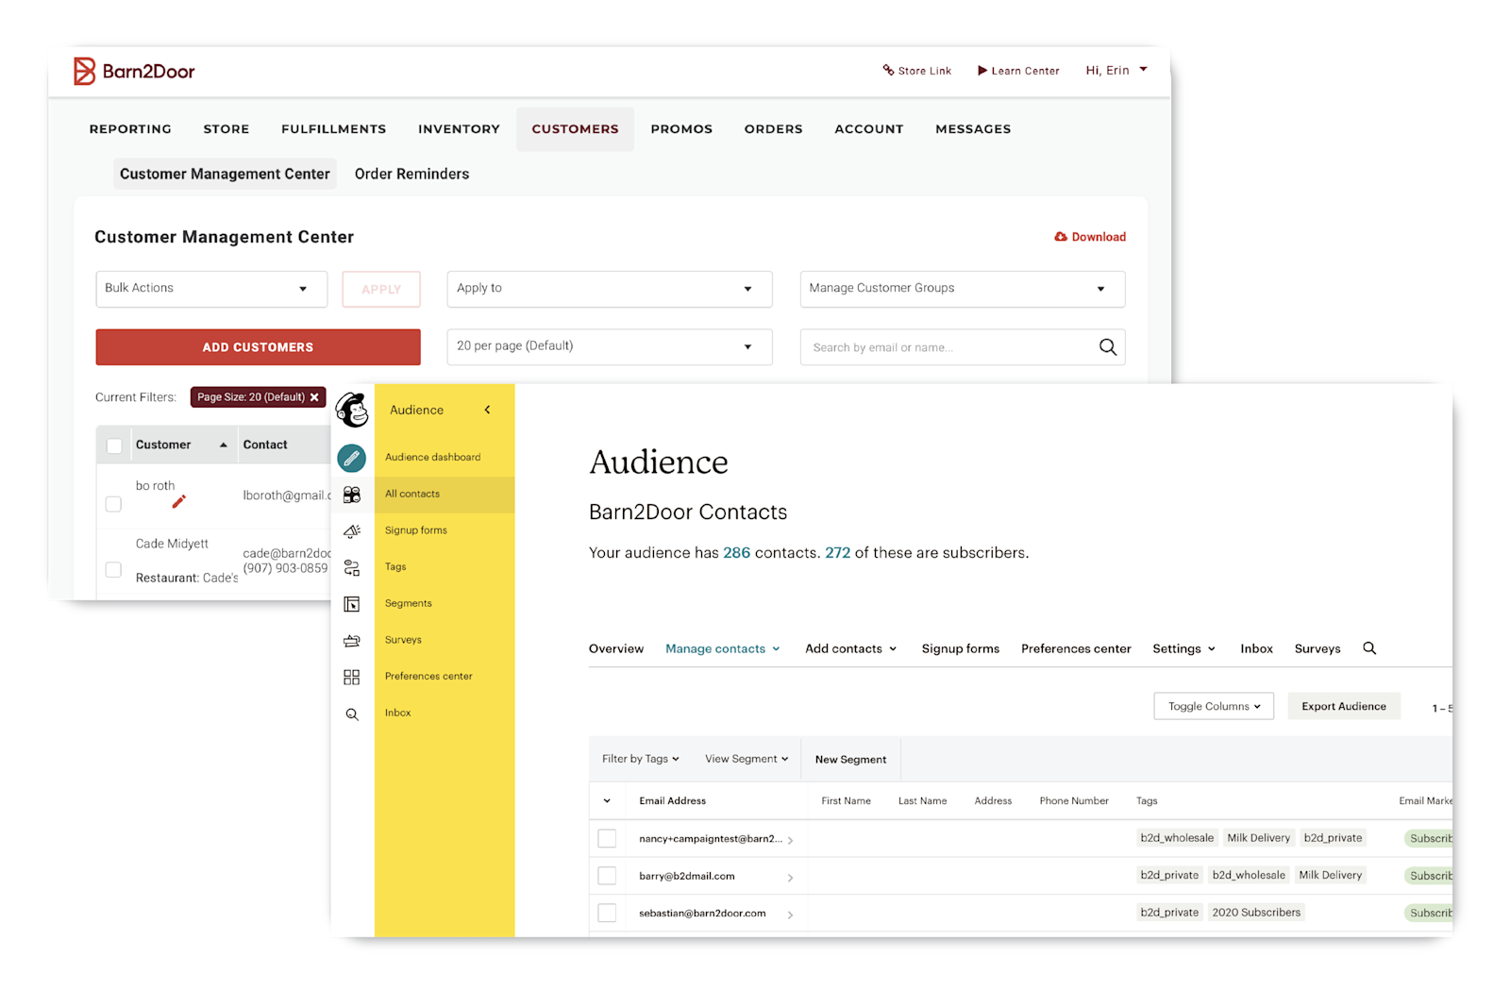
Task: Click the Add Customers button
Action: click(x=258, y=347)
